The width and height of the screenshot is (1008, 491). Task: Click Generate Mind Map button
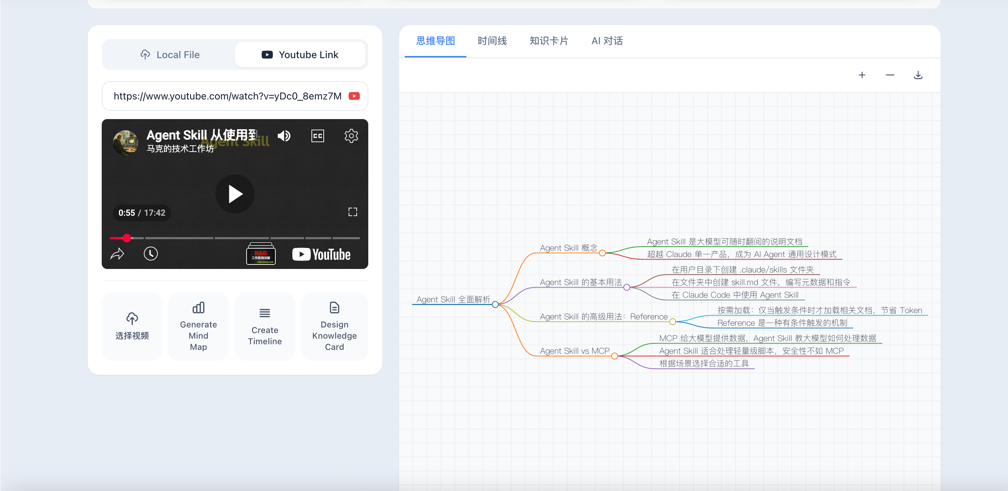199,326
